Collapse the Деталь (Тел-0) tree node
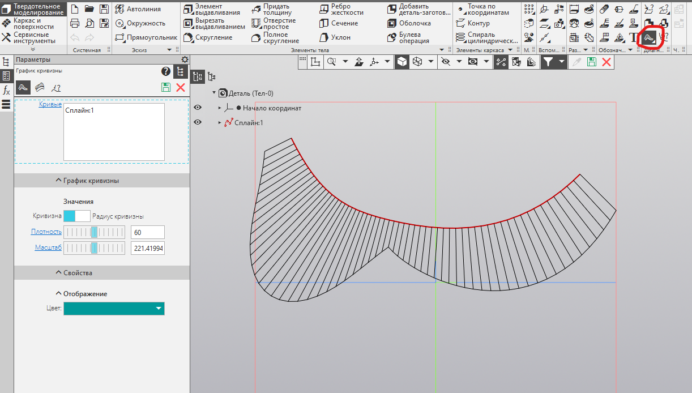This screenshot has width=692, height=393. (x=214, y=93)
